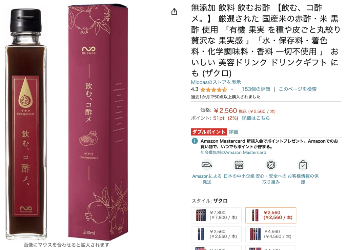Click the このページを検索 link
Screen dimensions: 347x250
point(298,89)
